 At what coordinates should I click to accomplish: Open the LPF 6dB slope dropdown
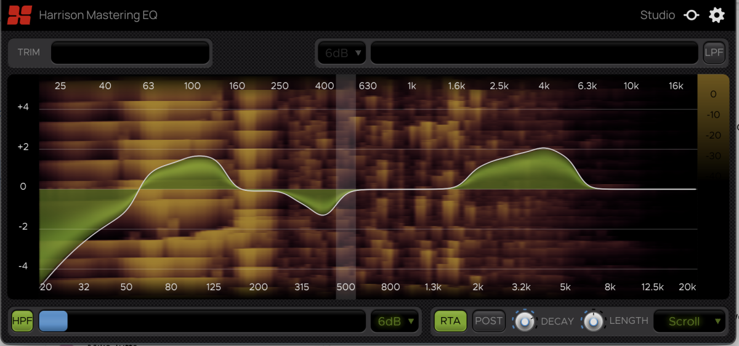pos(341,53)
